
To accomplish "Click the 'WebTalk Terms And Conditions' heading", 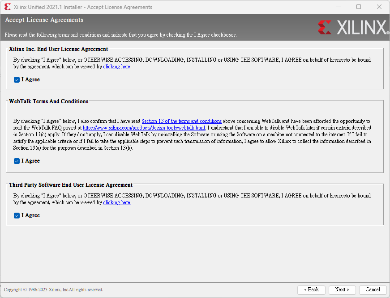I will (48, 101).
